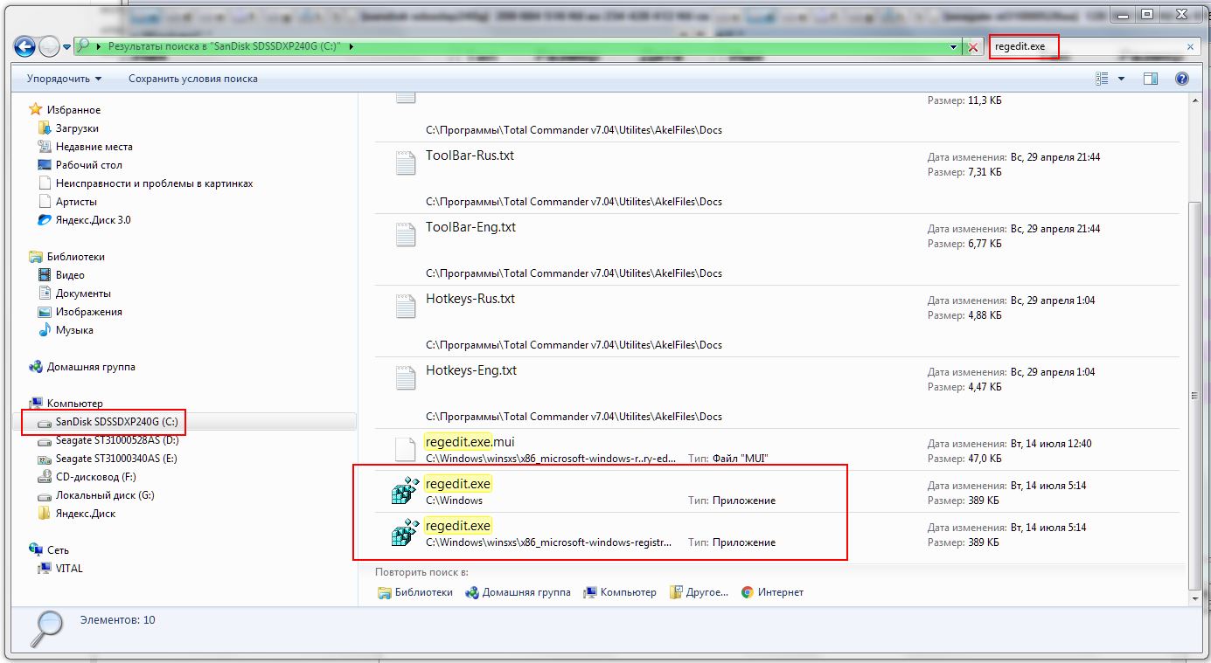
Task: Stop search with the red X button
Action: click(x=973, y=47)
